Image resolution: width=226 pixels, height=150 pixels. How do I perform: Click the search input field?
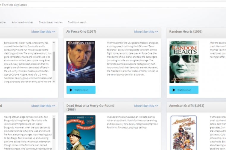click(113, 5)
